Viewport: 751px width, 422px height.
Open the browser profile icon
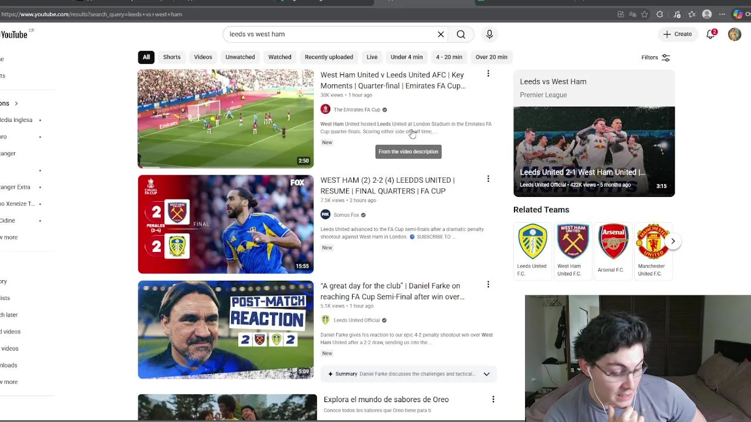pos(707,14)
